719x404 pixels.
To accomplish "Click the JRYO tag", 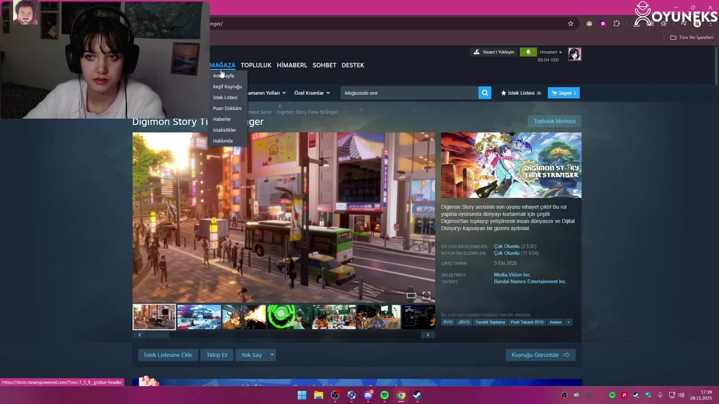I will (x=464, y=322).
